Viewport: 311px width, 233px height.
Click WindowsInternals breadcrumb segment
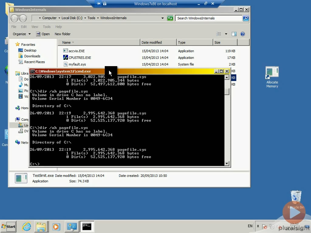tap(113, 18)
